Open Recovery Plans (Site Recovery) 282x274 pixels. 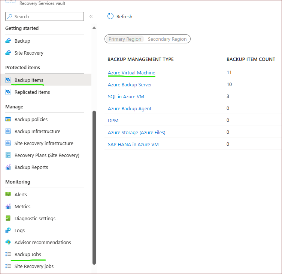pos(47,155)
